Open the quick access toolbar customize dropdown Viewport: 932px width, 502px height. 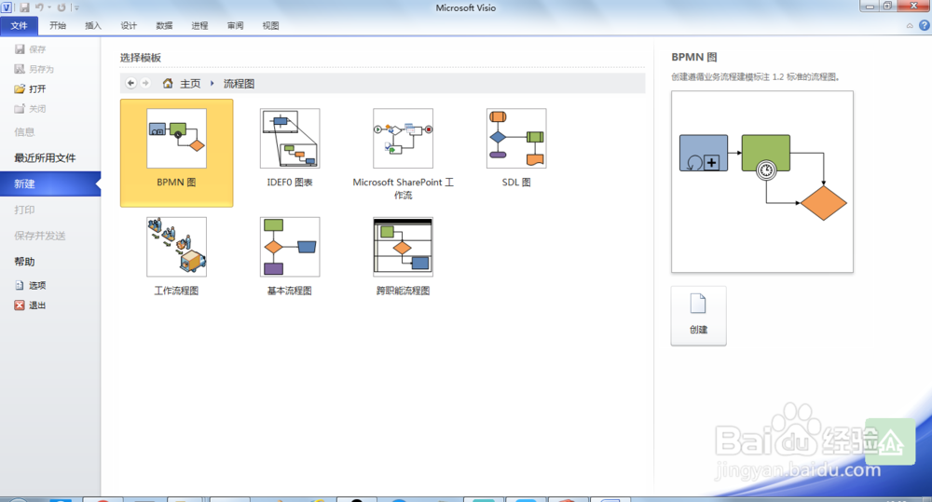point(75,7)
